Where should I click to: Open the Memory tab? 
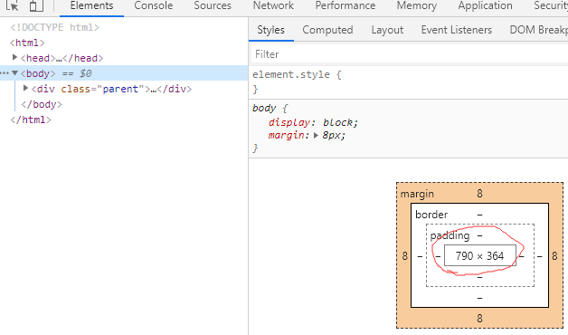pyautogui.click(x=417, y=5)
